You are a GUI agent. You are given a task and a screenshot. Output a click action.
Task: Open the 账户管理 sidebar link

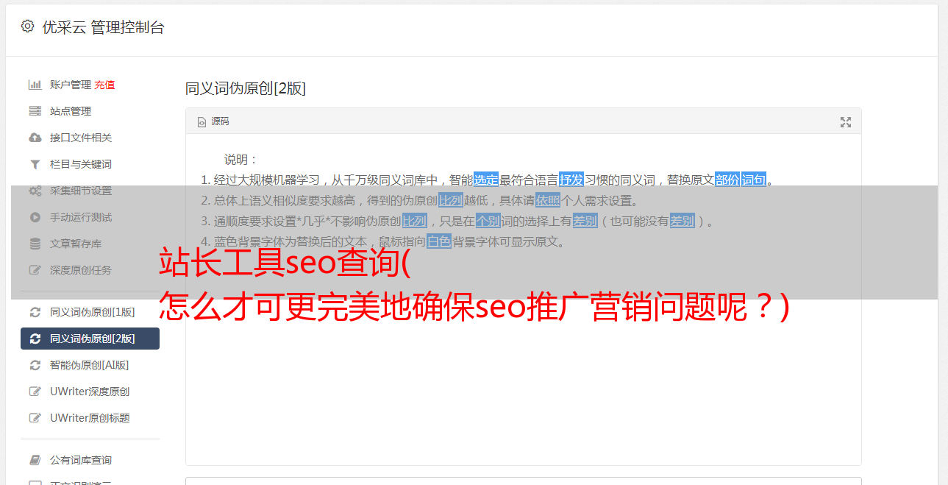71,85
